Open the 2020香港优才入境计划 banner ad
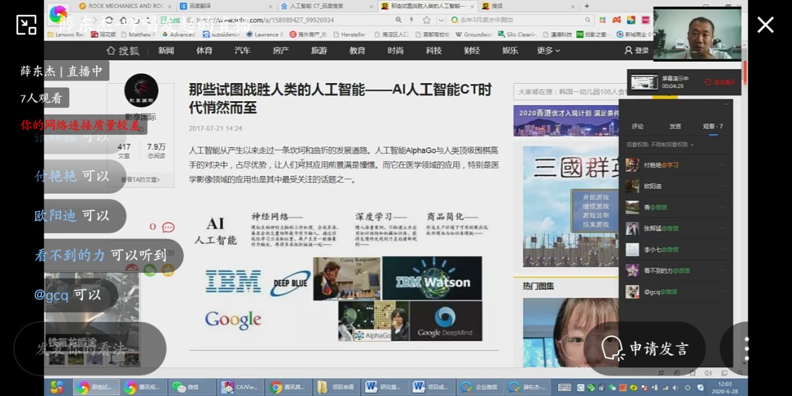This screenshot has height=396, width=792. [566, 121]
